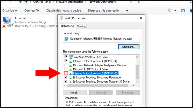Toggle the preview pane icon
Viewport: 193px width, 108px height.
tap(183, 11)
